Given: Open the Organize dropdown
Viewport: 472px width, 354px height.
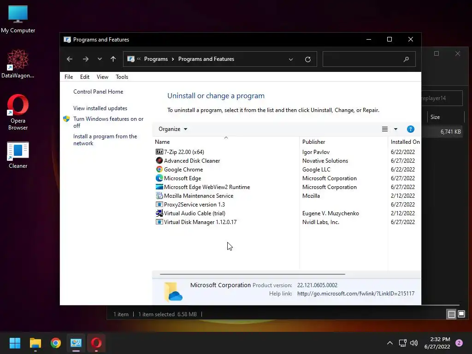Looking at the screenshot, I should [x=173, y=129].
